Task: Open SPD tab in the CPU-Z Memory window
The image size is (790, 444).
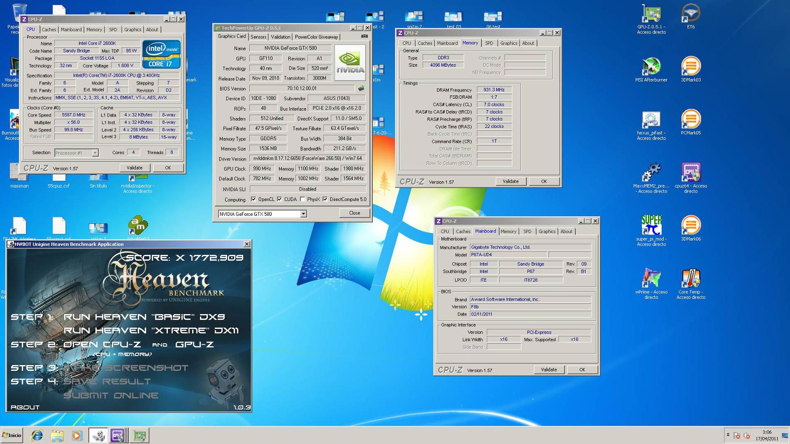Action: pos(489,43)
